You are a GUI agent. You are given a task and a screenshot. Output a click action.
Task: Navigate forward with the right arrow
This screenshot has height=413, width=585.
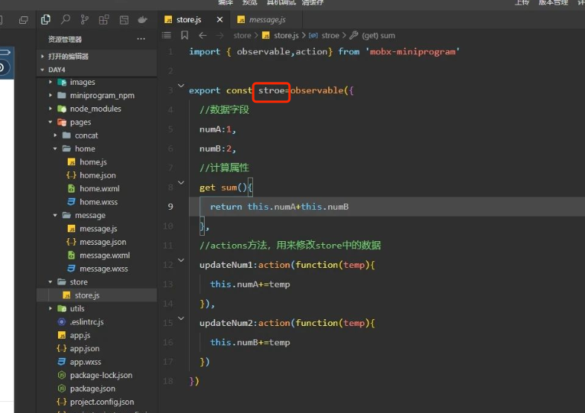click(x=220, y=36)
